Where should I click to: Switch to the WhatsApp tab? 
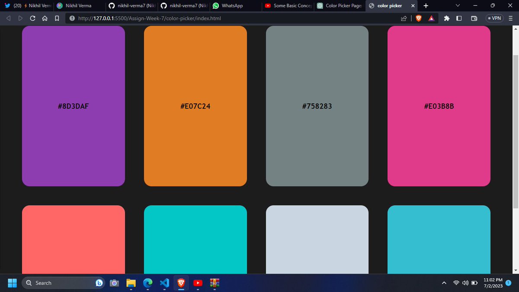click(x=235, y=6)
